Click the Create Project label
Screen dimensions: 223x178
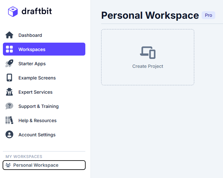(148, 66)
